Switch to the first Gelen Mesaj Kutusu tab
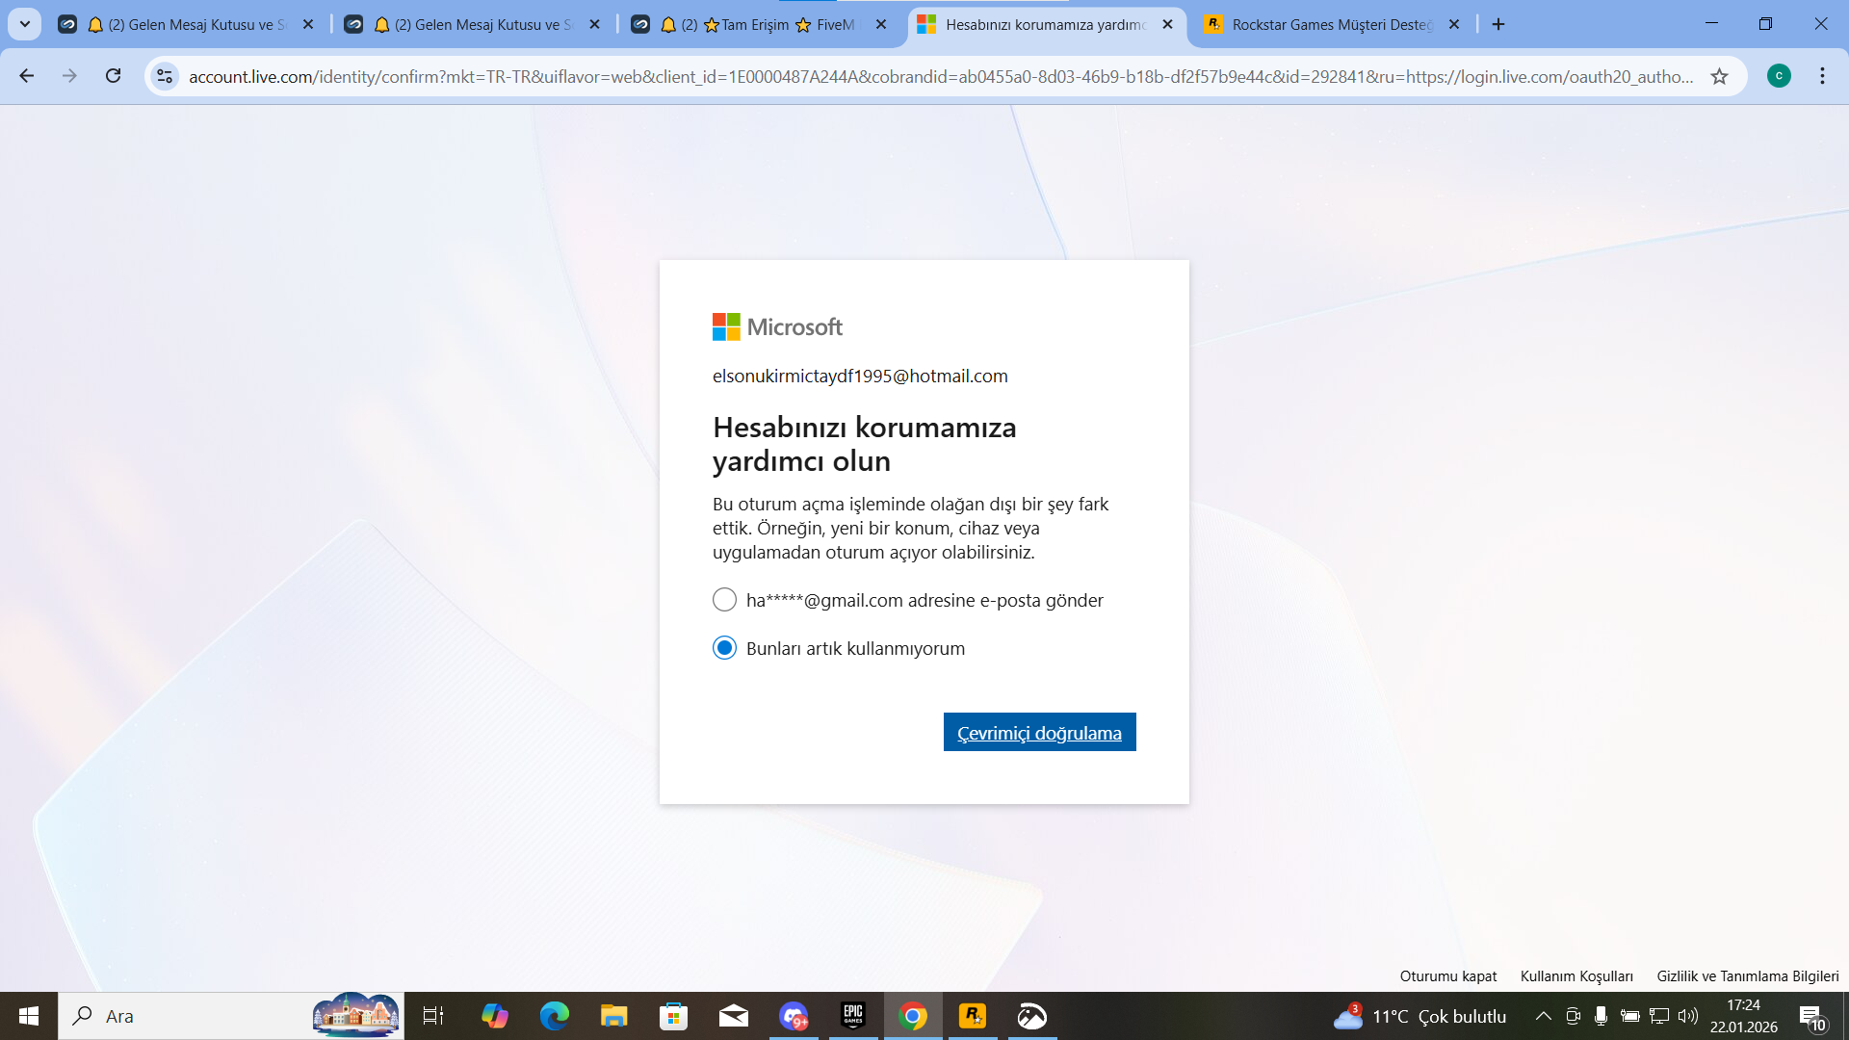 [x=188, y=25]
